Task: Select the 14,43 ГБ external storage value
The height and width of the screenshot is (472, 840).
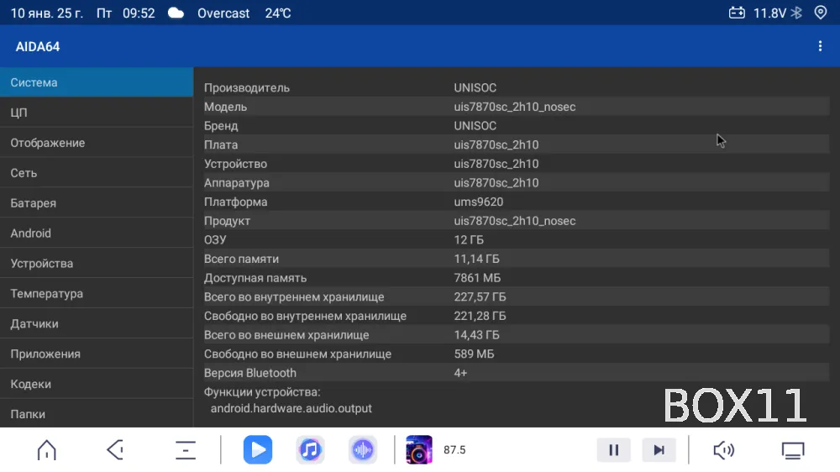Action: point(477,335)
